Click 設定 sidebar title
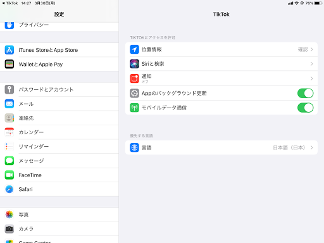Screen dimensions: 324x243 click(59, 15)
